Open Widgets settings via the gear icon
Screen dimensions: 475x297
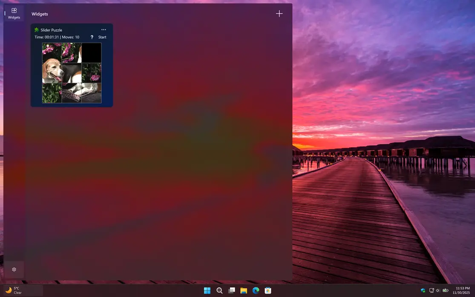click(x=14, y=269)
